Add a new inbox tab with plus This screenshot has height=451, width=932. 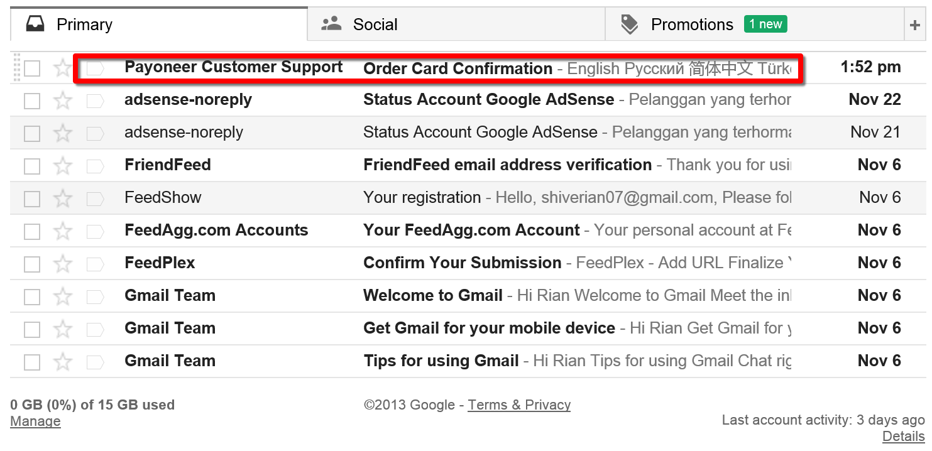pyautogui.click(x=914, y=25)
